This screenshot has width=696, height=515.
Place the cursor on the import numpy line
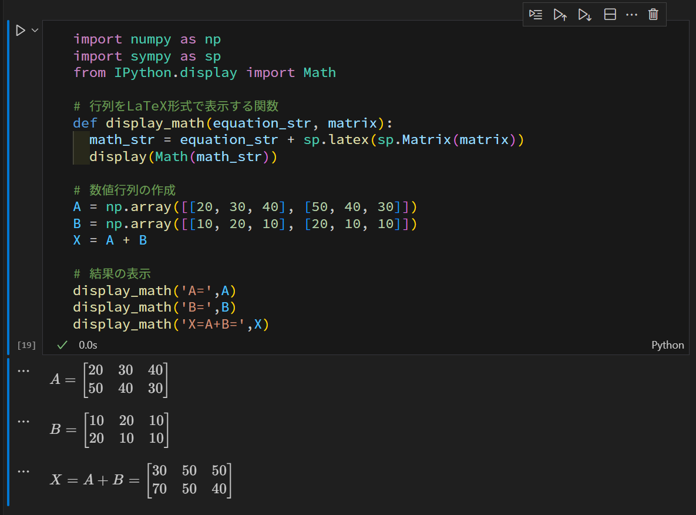point(147,39)
